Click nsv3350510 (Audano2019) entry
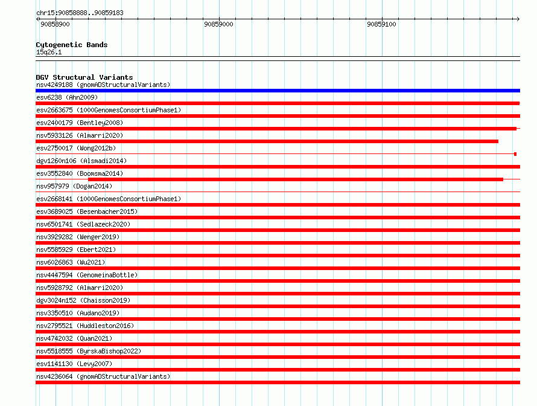 coord(78,313)
